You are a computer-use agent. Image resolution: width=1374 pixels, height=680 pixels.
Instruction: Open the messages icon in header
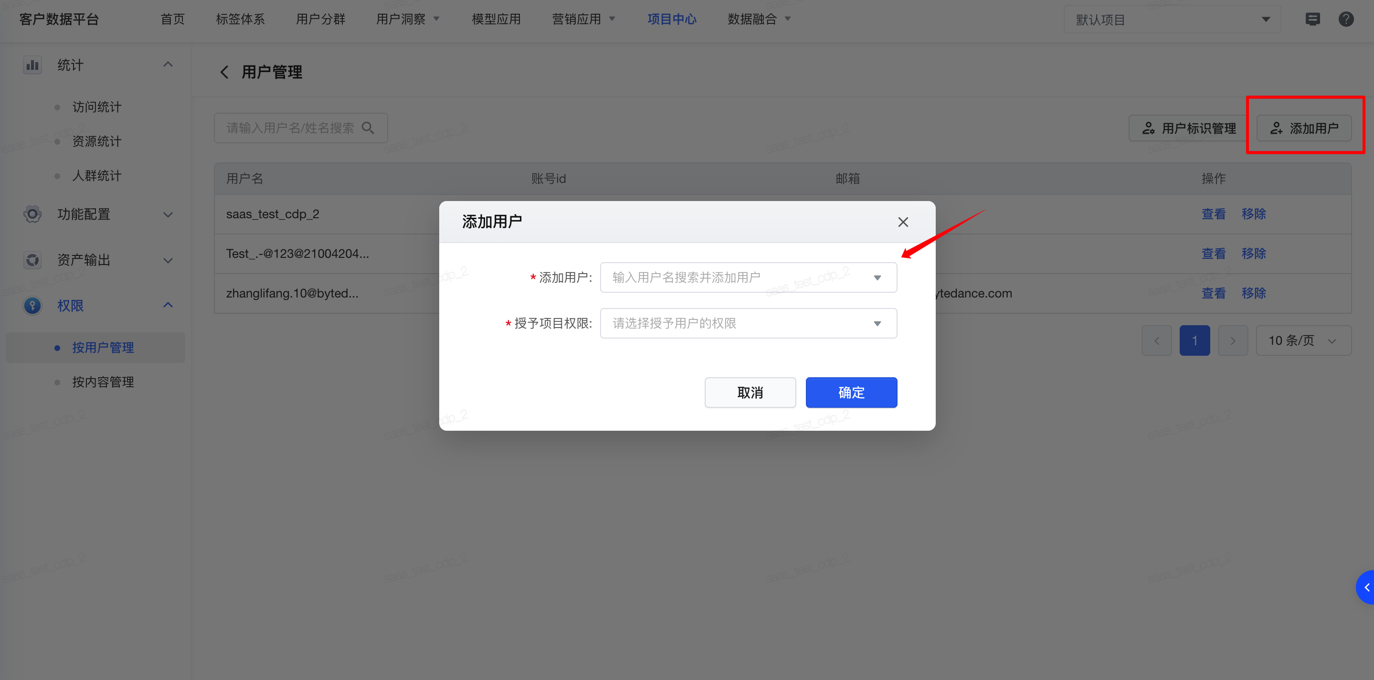[1312, 19]
